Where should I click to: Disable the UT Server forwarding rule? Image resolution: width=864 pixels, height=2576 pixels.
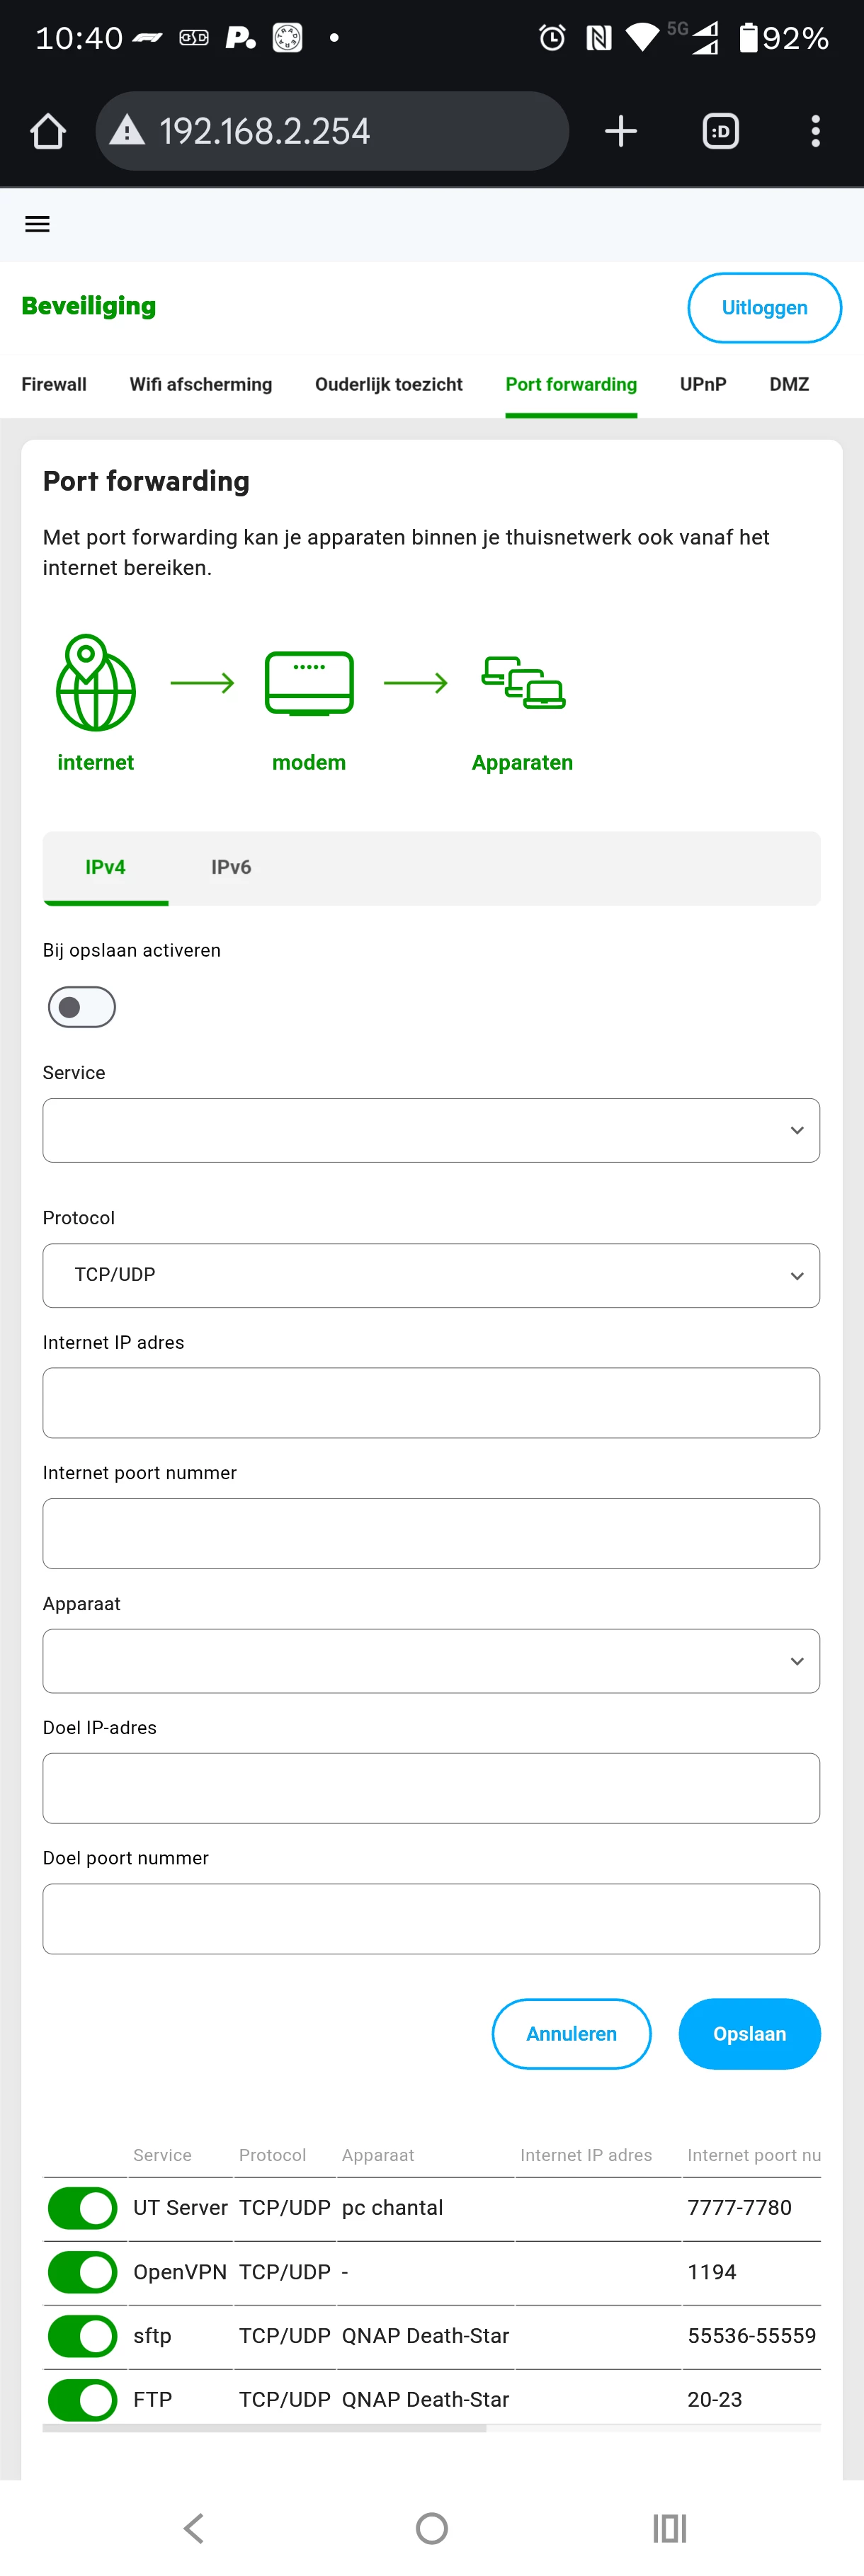(x=82, y=2207)
